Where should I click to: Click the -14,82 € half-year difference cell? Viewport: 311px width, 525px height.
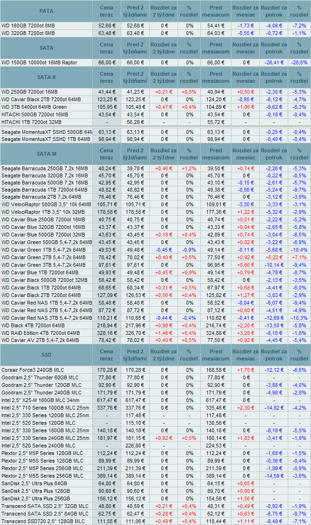click(274, 408)
